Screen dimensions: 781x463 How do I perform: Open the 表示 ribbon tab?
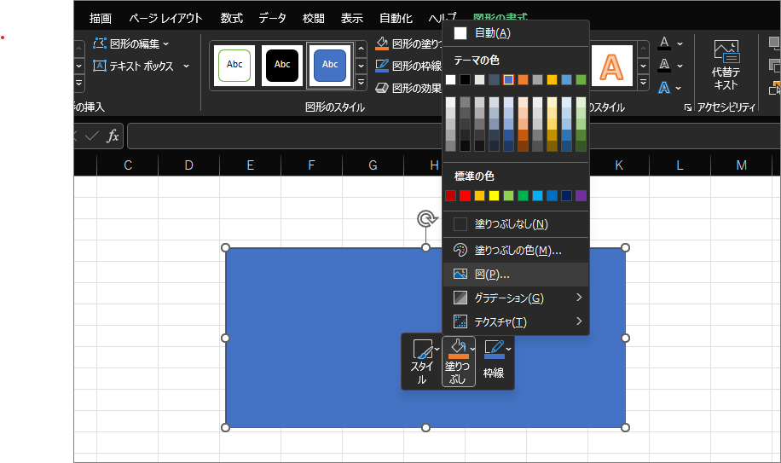[351, 19]
